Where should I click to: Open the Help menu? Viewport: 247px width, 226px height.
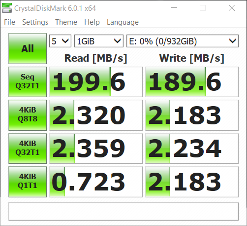[x=92, y=22]
